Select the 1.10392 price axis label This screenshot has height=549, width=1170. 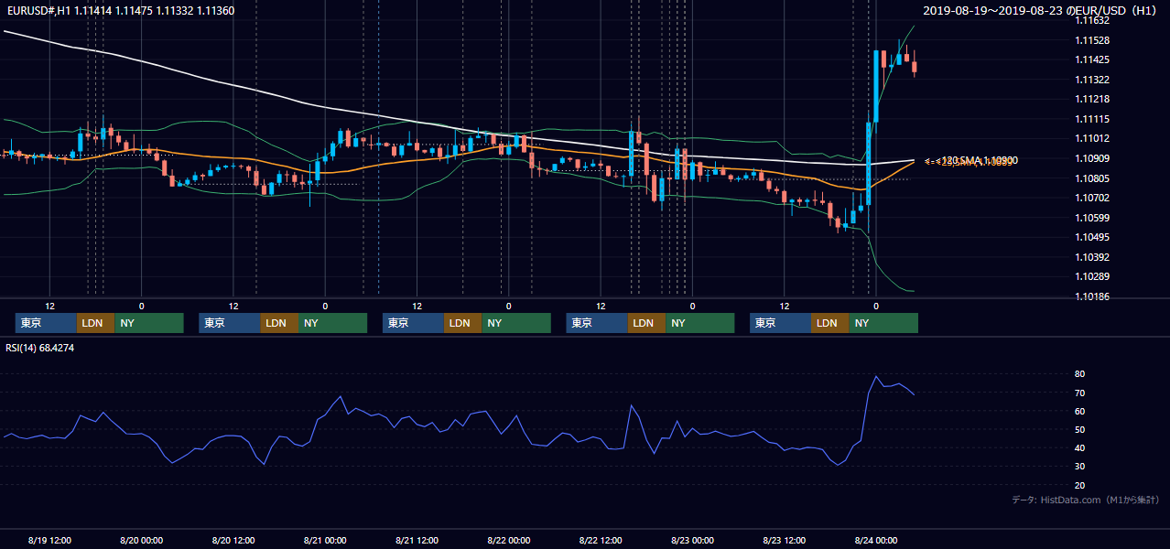click(1091, 257)
